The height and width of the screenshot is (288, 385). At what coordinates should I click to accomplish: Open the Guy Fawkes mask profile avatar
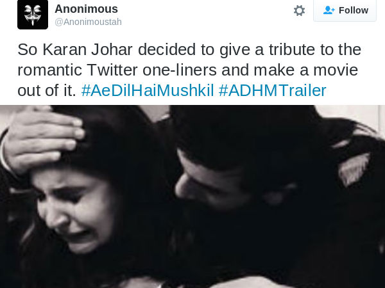[x=33, y=15]
